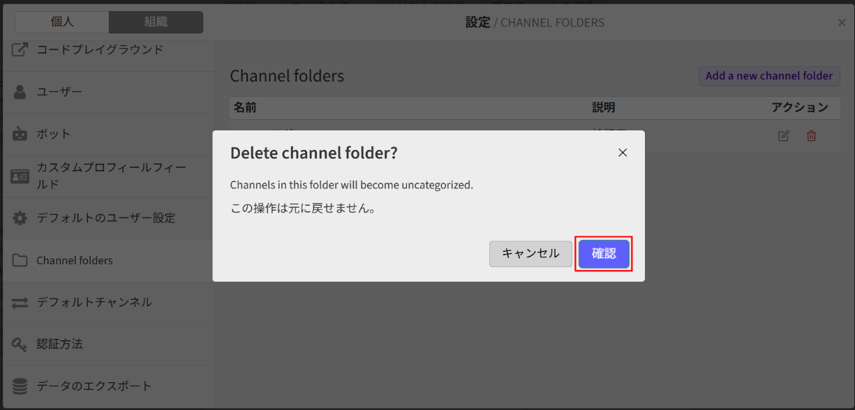Click the Channel folders folder icon

click(x=20, y=261)
